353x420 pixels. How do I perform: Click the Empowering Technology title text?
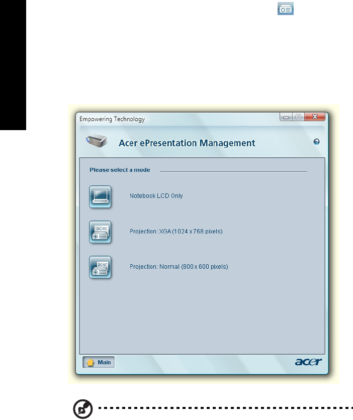click(112, 119)
